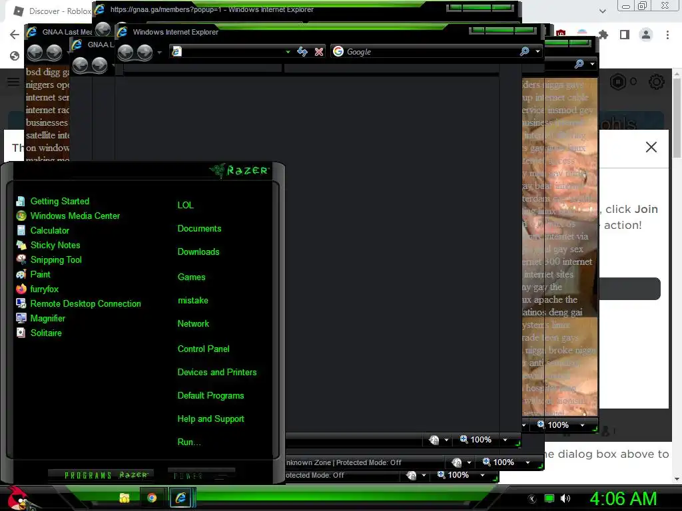Click Chrome's back arrow

tap(15, 35)
